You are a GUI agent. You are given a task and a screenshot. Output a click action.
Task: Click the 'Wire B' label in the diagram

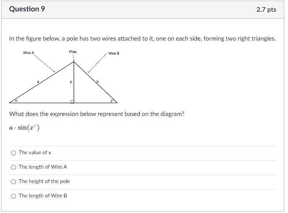tap(114, 53)
